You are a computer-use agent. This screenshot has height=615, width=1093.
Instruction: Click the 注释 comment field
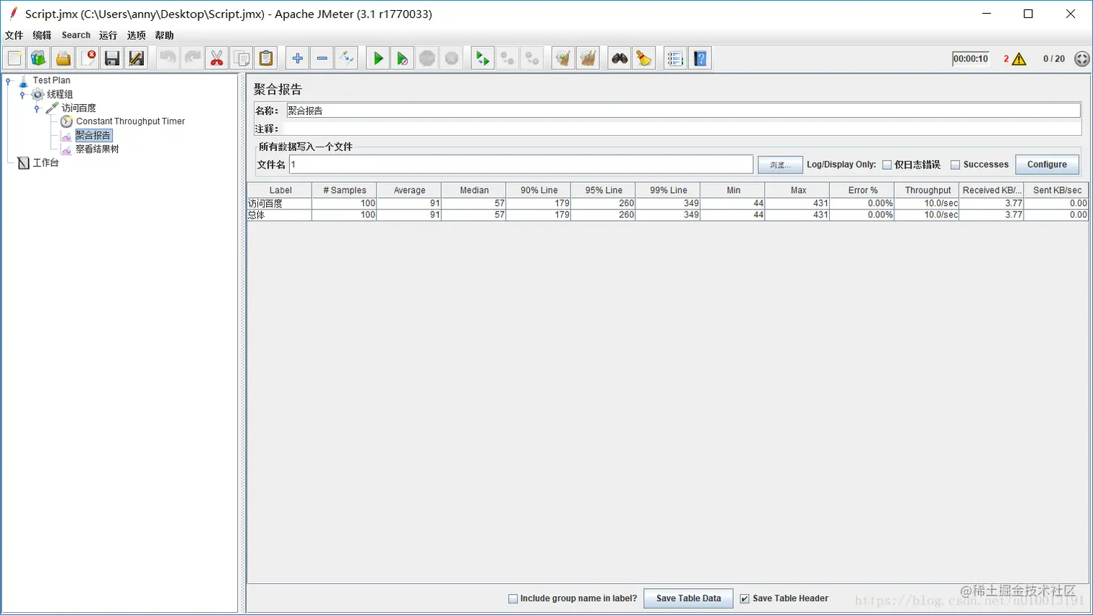[683, 129]
